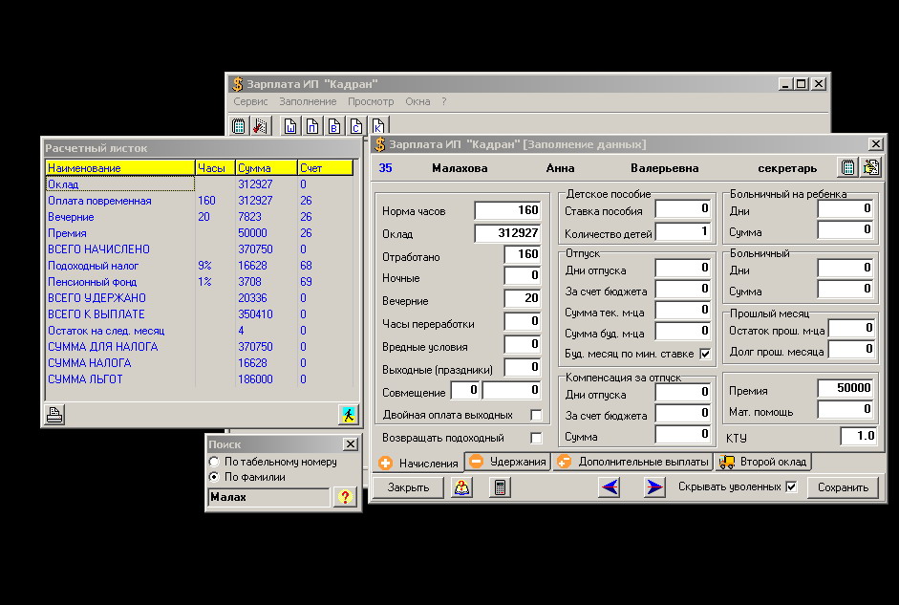Open the Заполнение menu

[x=308, y=101]
